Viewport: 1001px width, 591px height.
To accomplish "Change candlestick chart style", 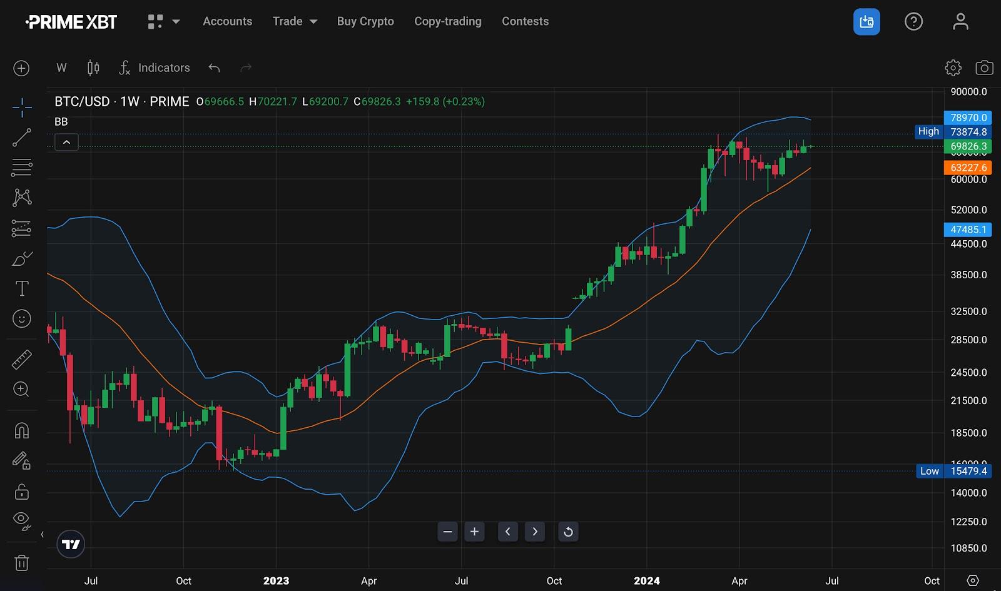I will (93, 68).
